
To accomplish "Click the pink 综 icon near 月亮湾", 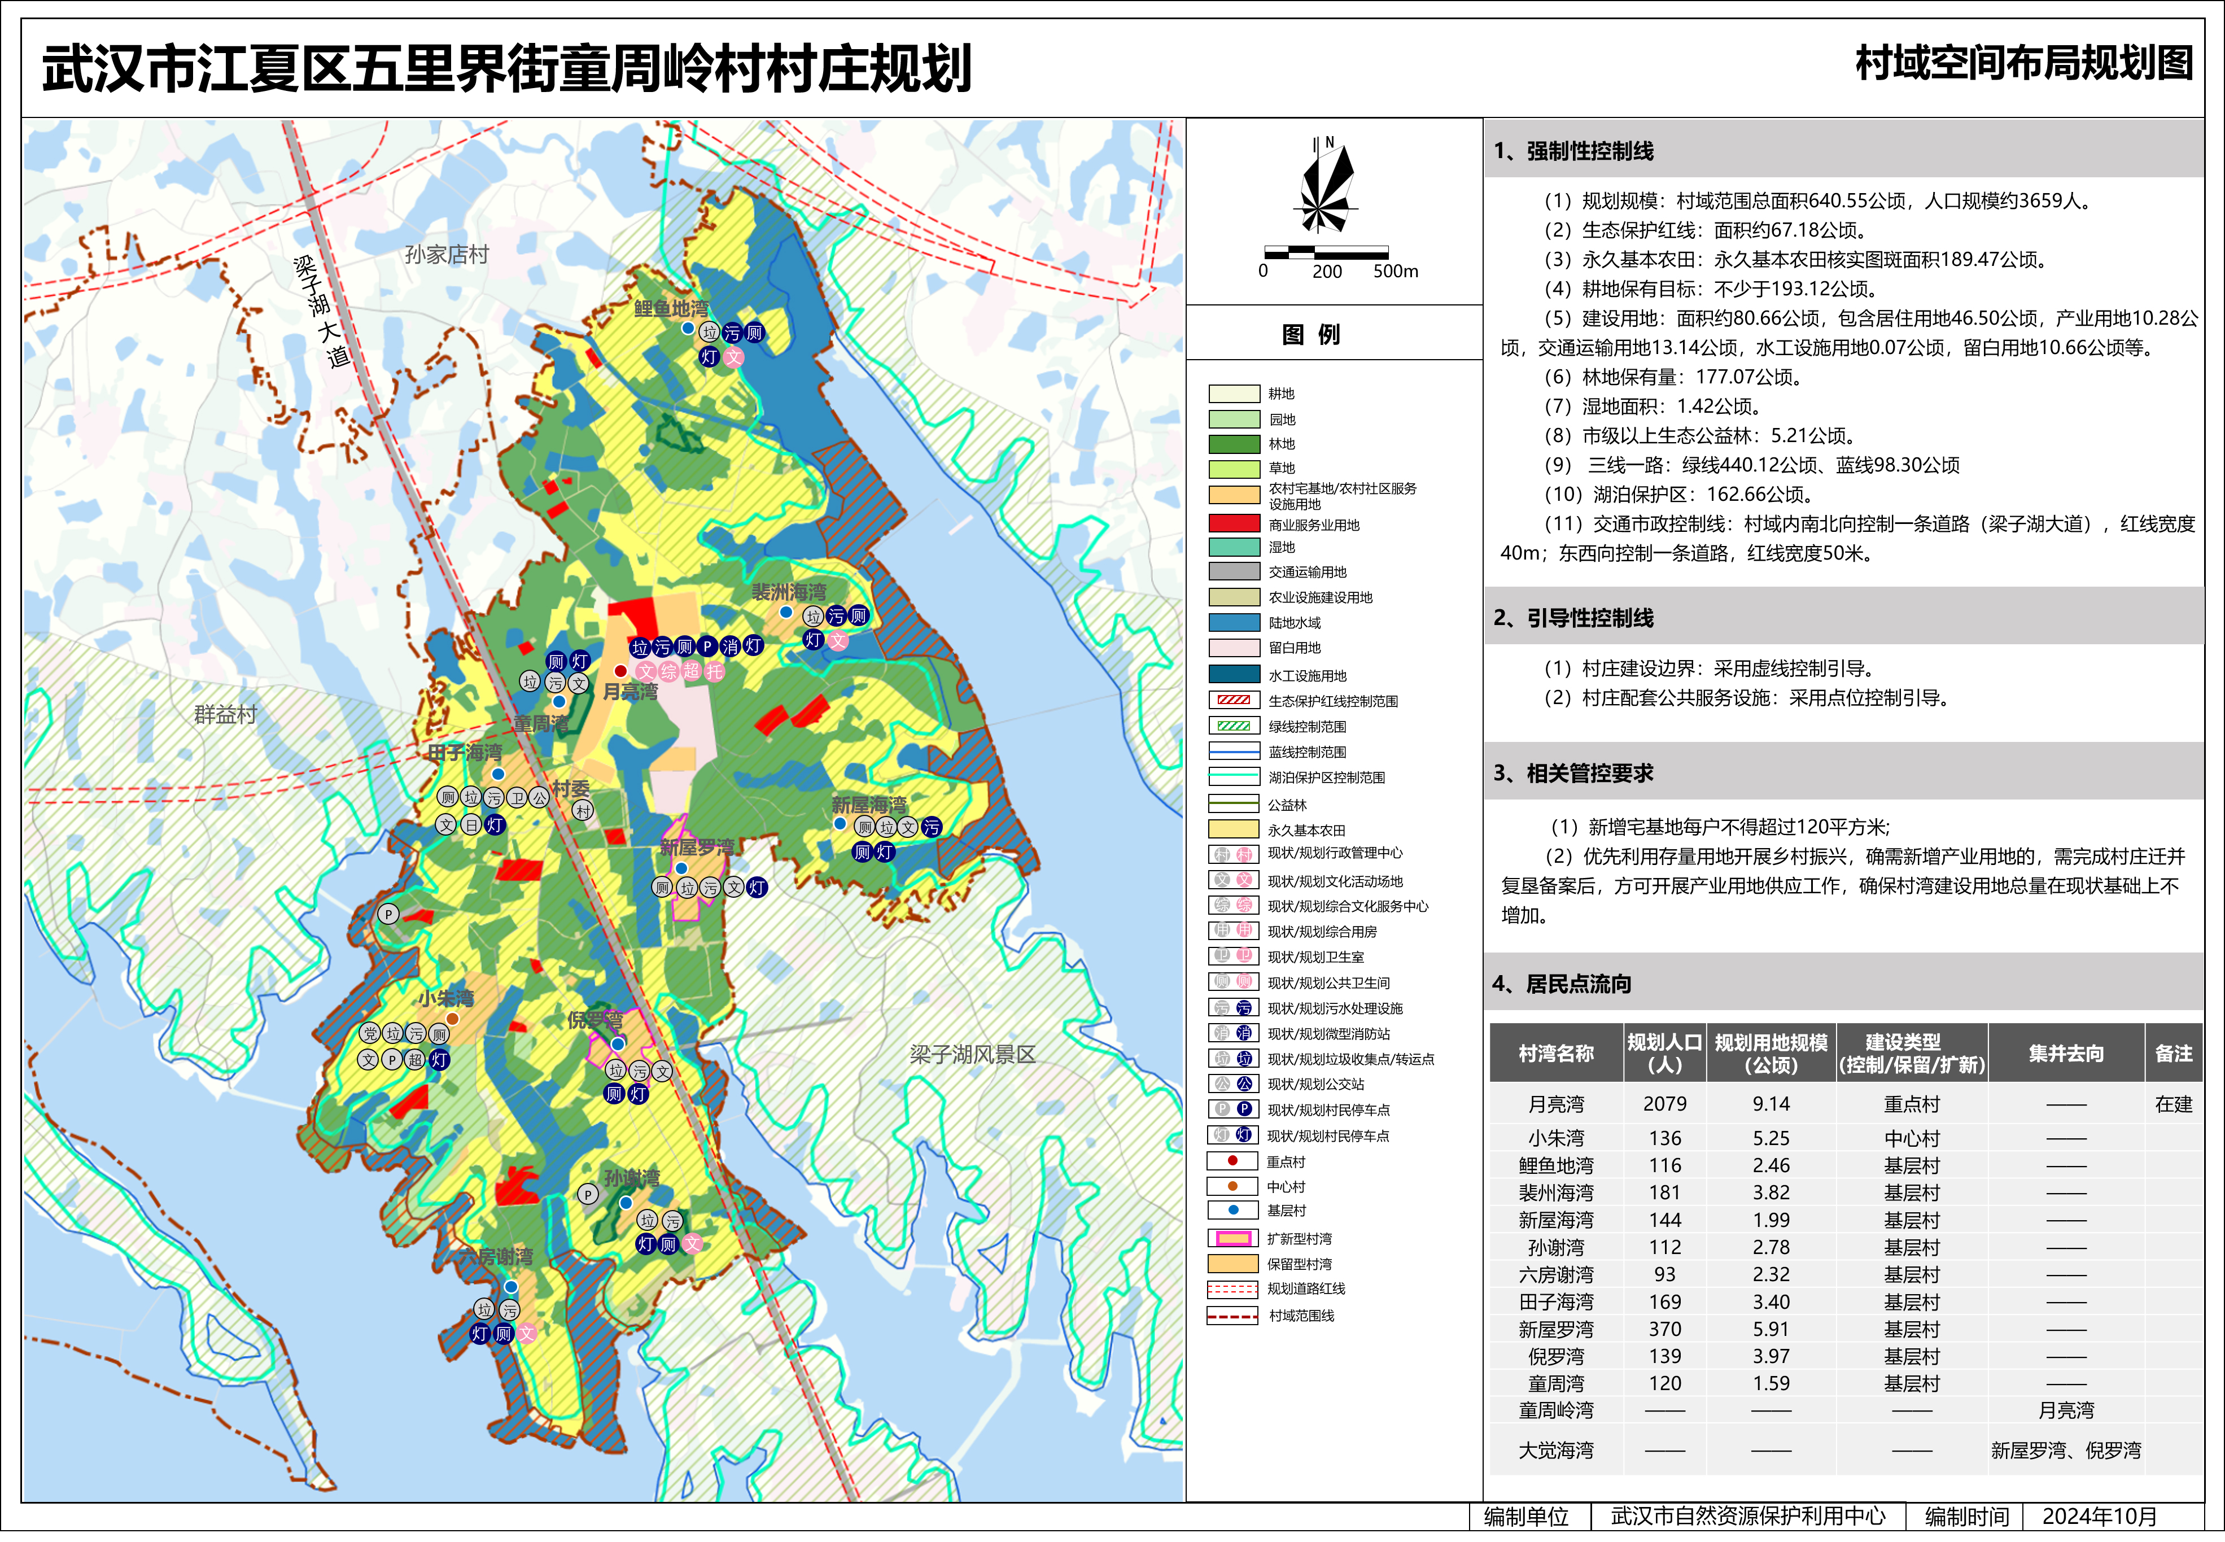I will point(668,671).
